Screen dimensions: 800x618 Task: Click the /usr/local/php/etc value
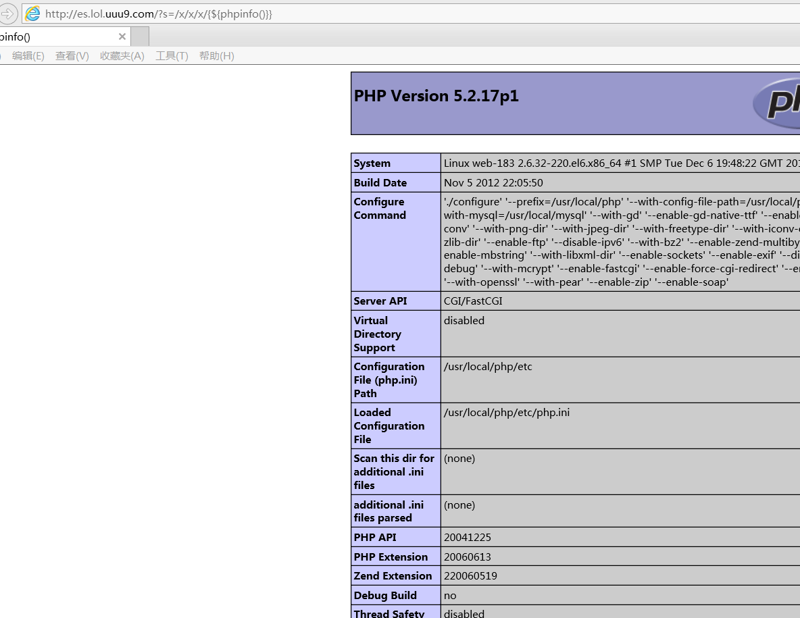[488, 366]
